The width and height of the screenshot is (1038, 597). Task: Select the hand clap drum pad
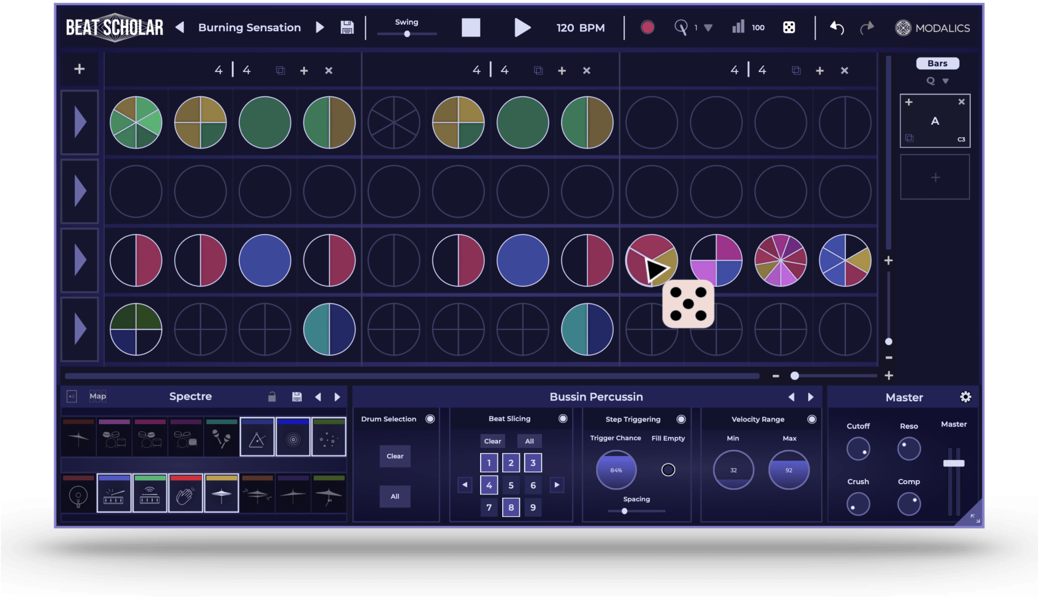pyautogui.click(x=185, y=494)
